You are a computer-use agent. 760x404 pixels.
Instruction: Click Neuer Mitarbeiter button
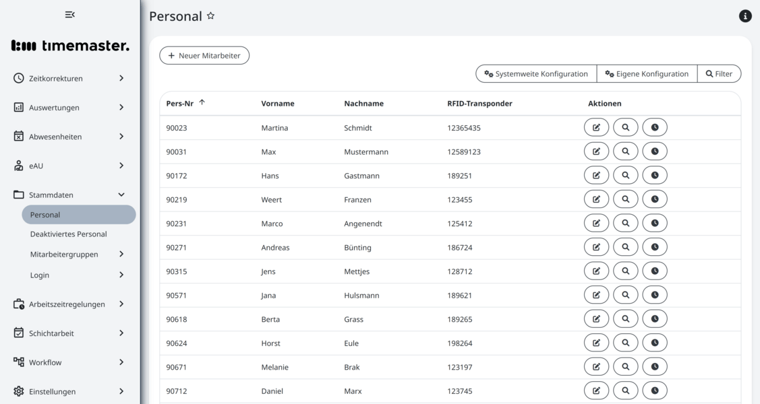(x=204, y=56)
